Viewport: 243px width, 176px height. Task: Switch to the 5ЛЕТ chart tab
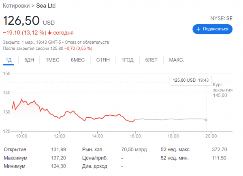coord(151,60)
